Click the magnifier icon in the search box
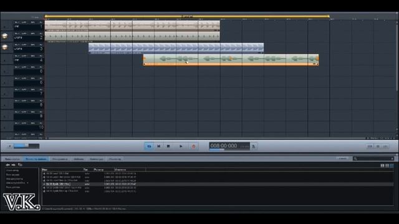 [355, 159]
